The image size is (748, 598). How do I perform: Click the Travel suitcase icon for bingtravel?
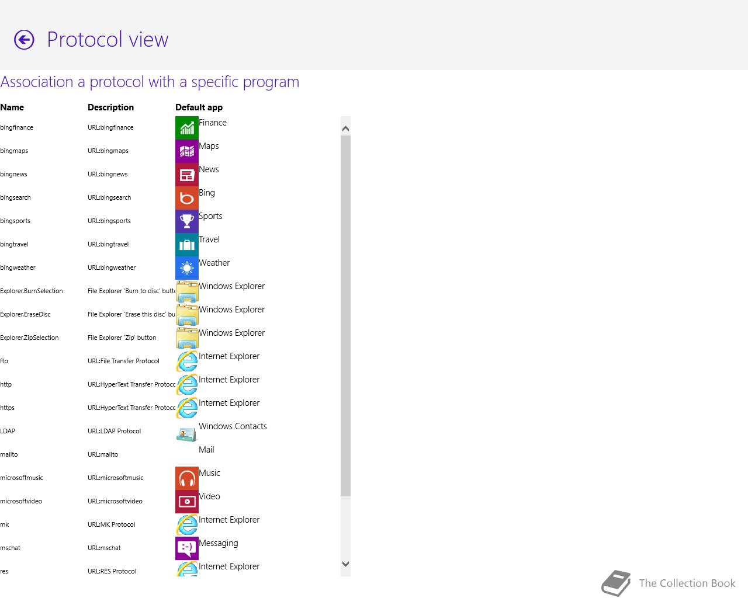[x=187, y=245]
